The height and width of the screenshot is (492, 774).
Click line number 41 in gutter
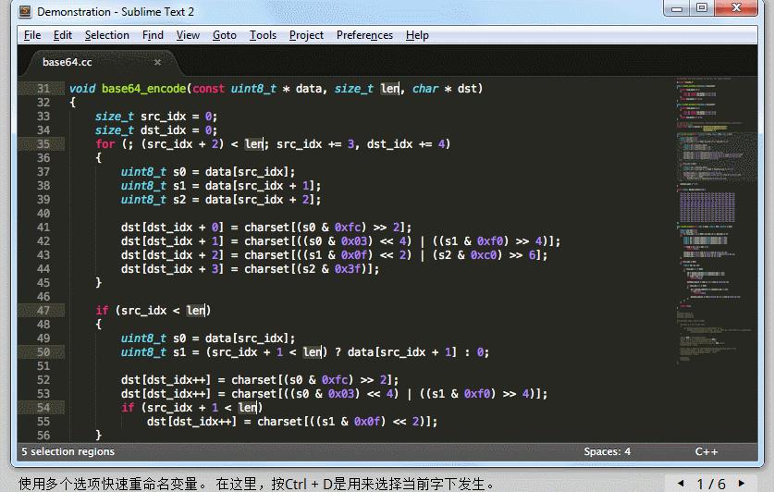[43, 228]
